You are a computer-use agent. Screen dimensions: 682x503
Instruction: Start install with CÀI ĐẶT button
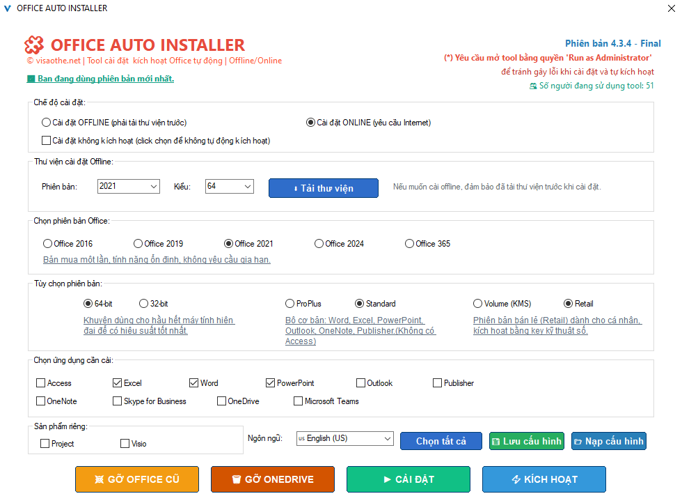(x=409, y=479)
